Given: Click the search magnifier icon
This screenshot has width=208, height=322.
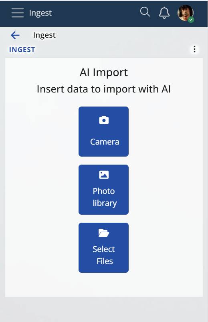Looking at the screenshot, I should [x=145, y=12].
